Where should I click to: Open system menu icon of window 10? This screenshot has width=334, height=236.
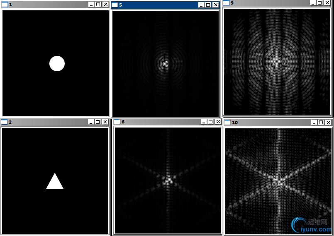(227, 123)
